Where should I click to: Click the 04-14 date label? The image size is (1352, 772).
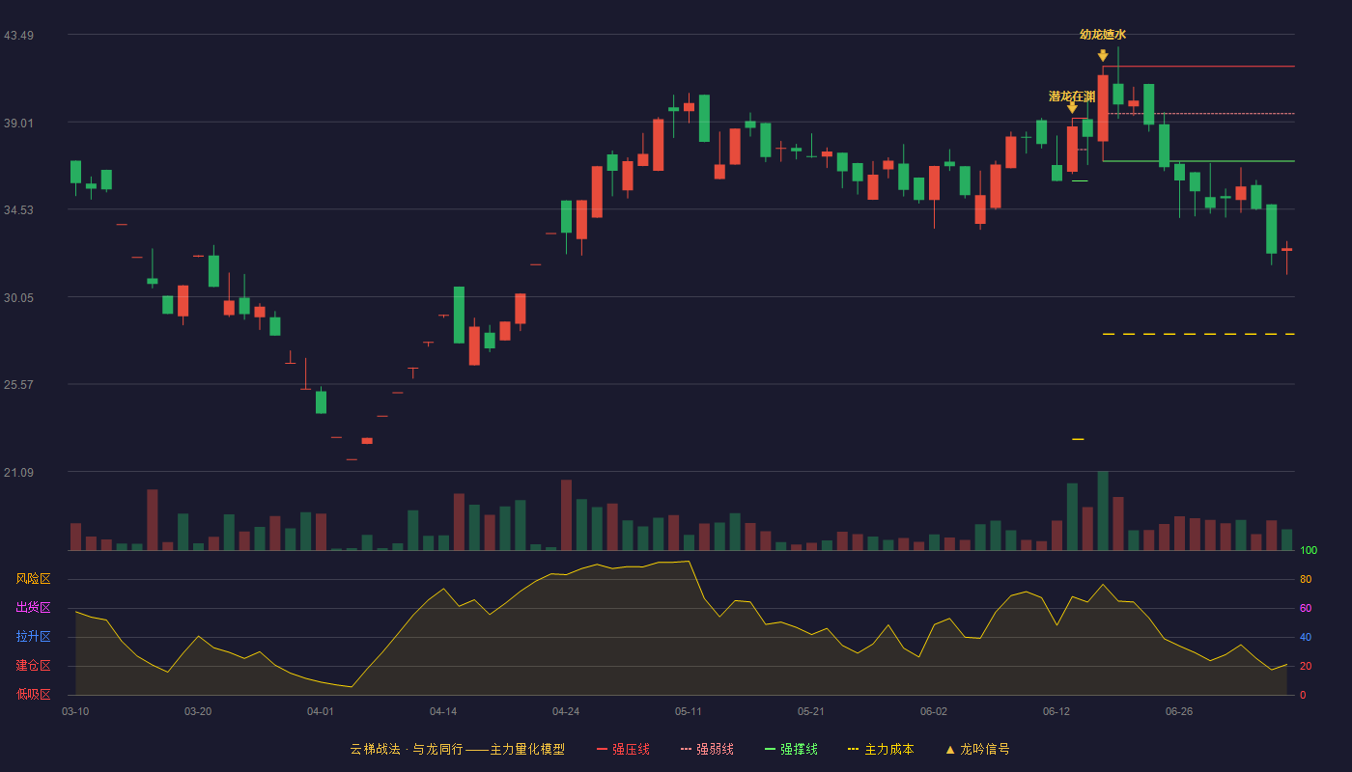pos(443,711)
